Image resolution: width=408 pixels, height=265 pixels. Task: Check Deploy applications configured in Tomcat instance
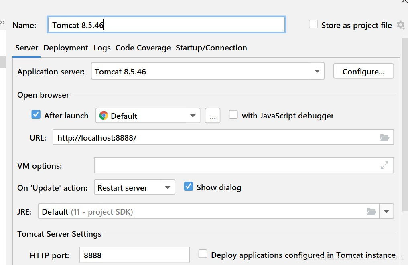(203, 254)
